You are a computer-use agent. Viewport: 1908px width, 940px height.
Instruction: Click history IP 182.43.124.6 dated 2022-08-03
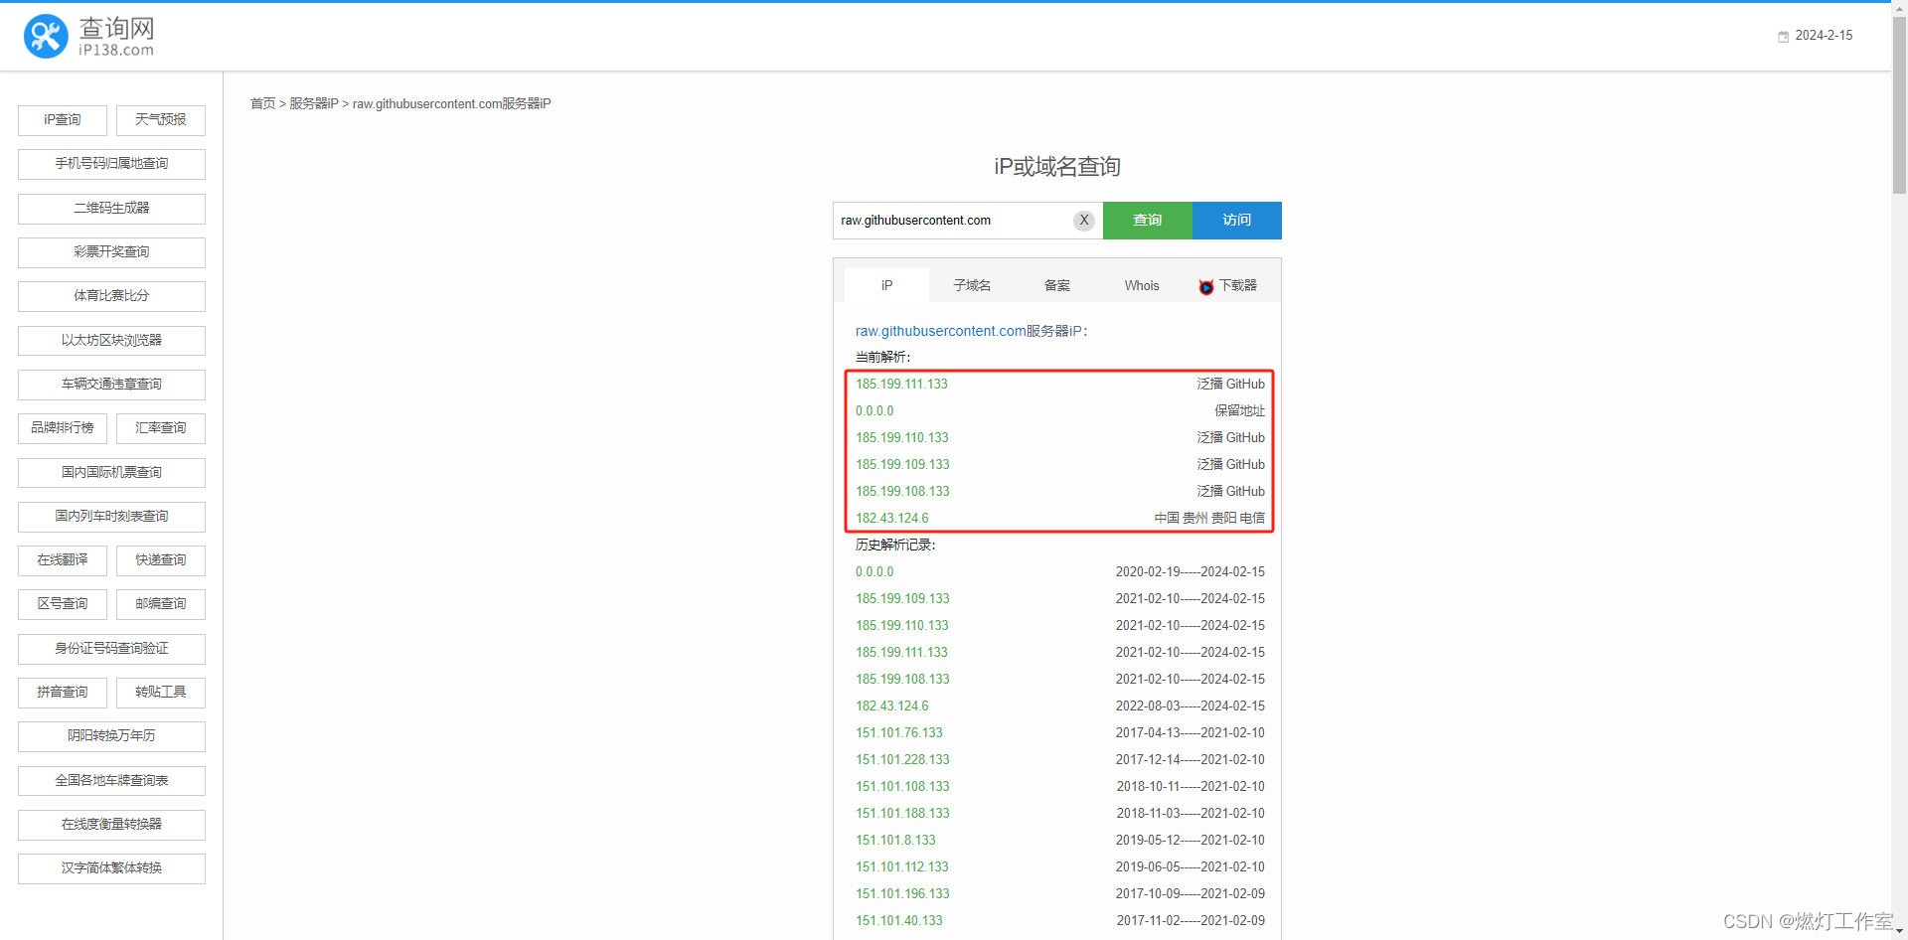pyautogui.click(x=892, y=705)
